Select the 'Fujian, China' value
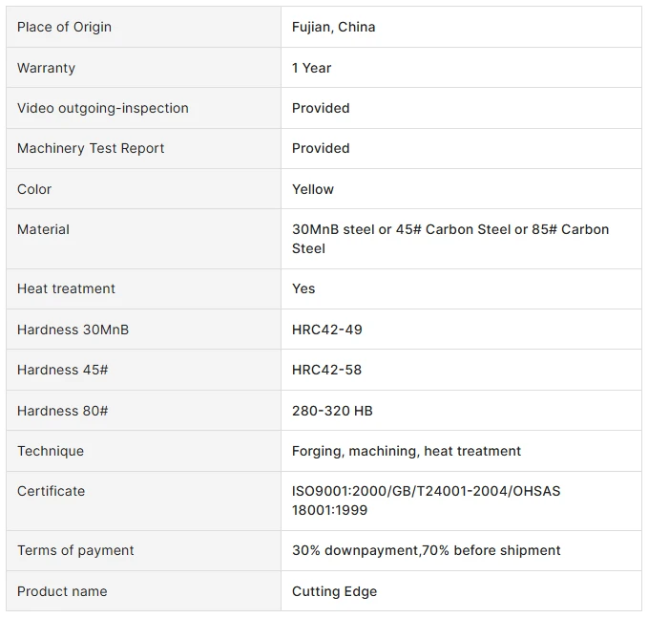Viewport: 648px width, 618px height. (x=333, y=27)
